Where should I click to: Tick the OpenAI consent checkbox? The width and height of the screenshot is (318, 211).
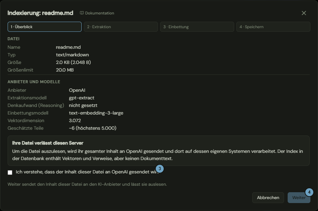[x=10, y=172]
